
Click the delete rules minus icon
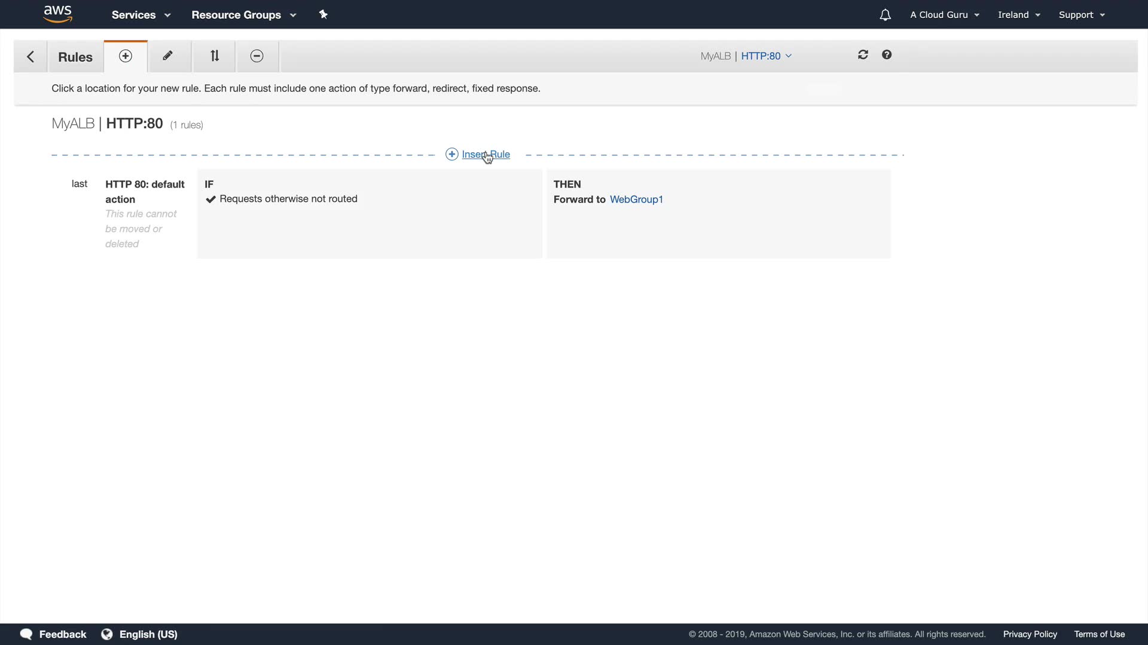pos(257,56)
